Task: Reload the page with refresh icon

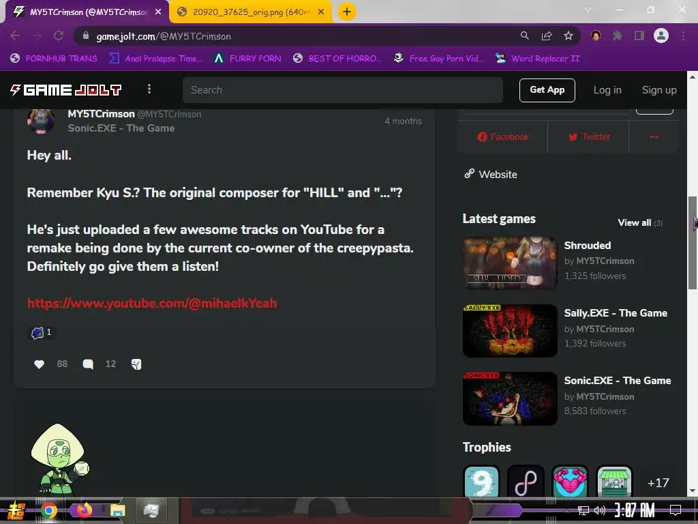Action: (x=59, y=35)
